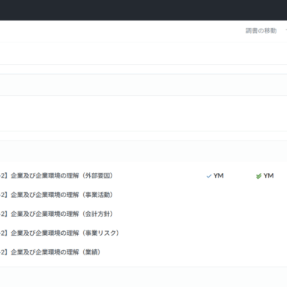Select the YM initials beside the blue checkmark
The height and width of the screenshot is (287, 287).
click(218, 176)
